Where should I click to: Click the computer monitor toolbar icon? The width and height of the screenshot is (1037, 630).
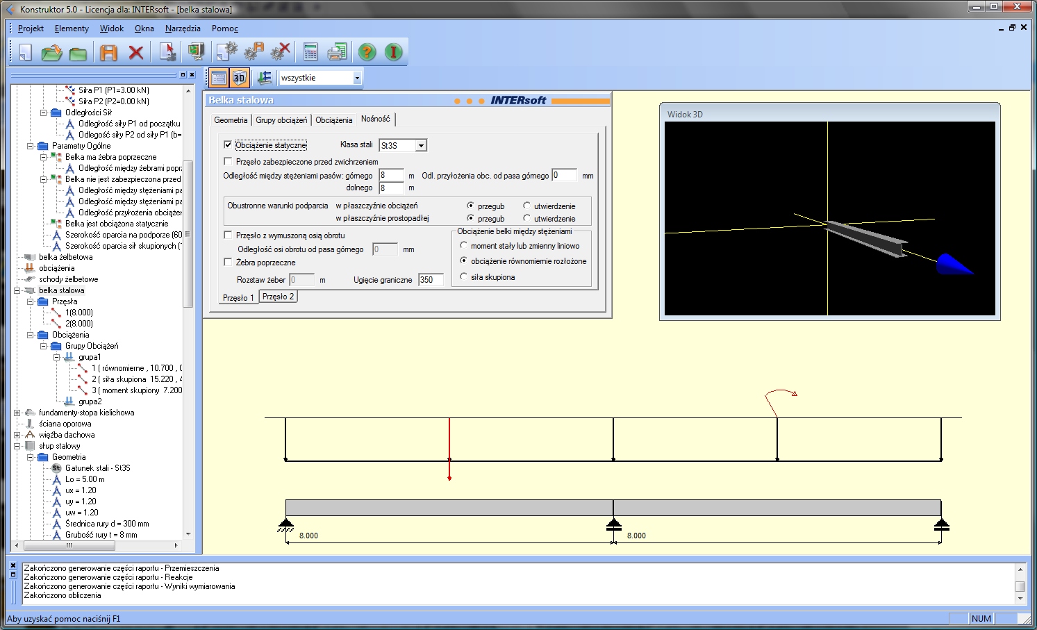[x=197, y=52]
